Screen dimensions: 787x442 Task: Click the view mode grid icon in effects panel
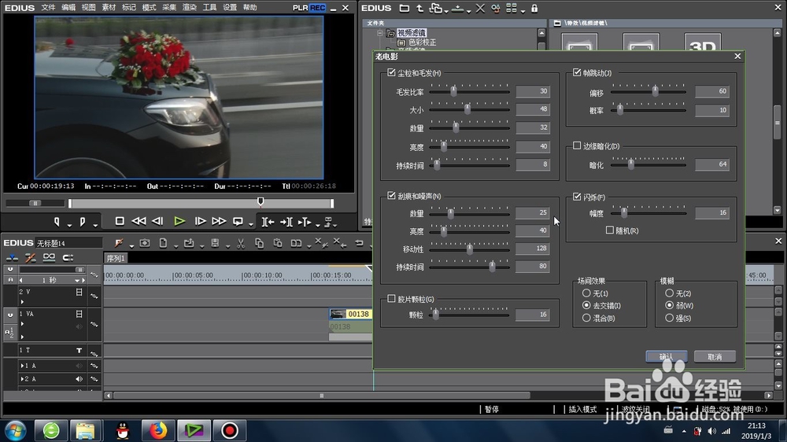(x=511, y=8)
